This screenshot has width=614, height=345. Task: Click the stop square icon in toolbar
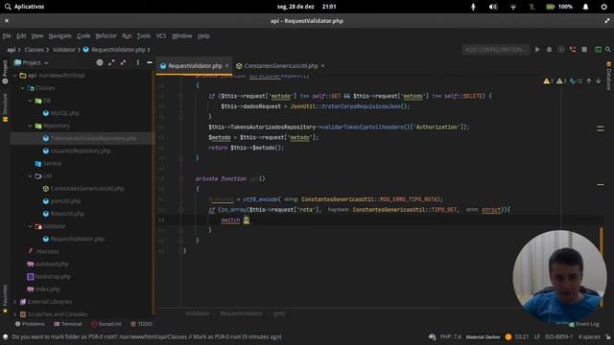click(x=584, y=50)
